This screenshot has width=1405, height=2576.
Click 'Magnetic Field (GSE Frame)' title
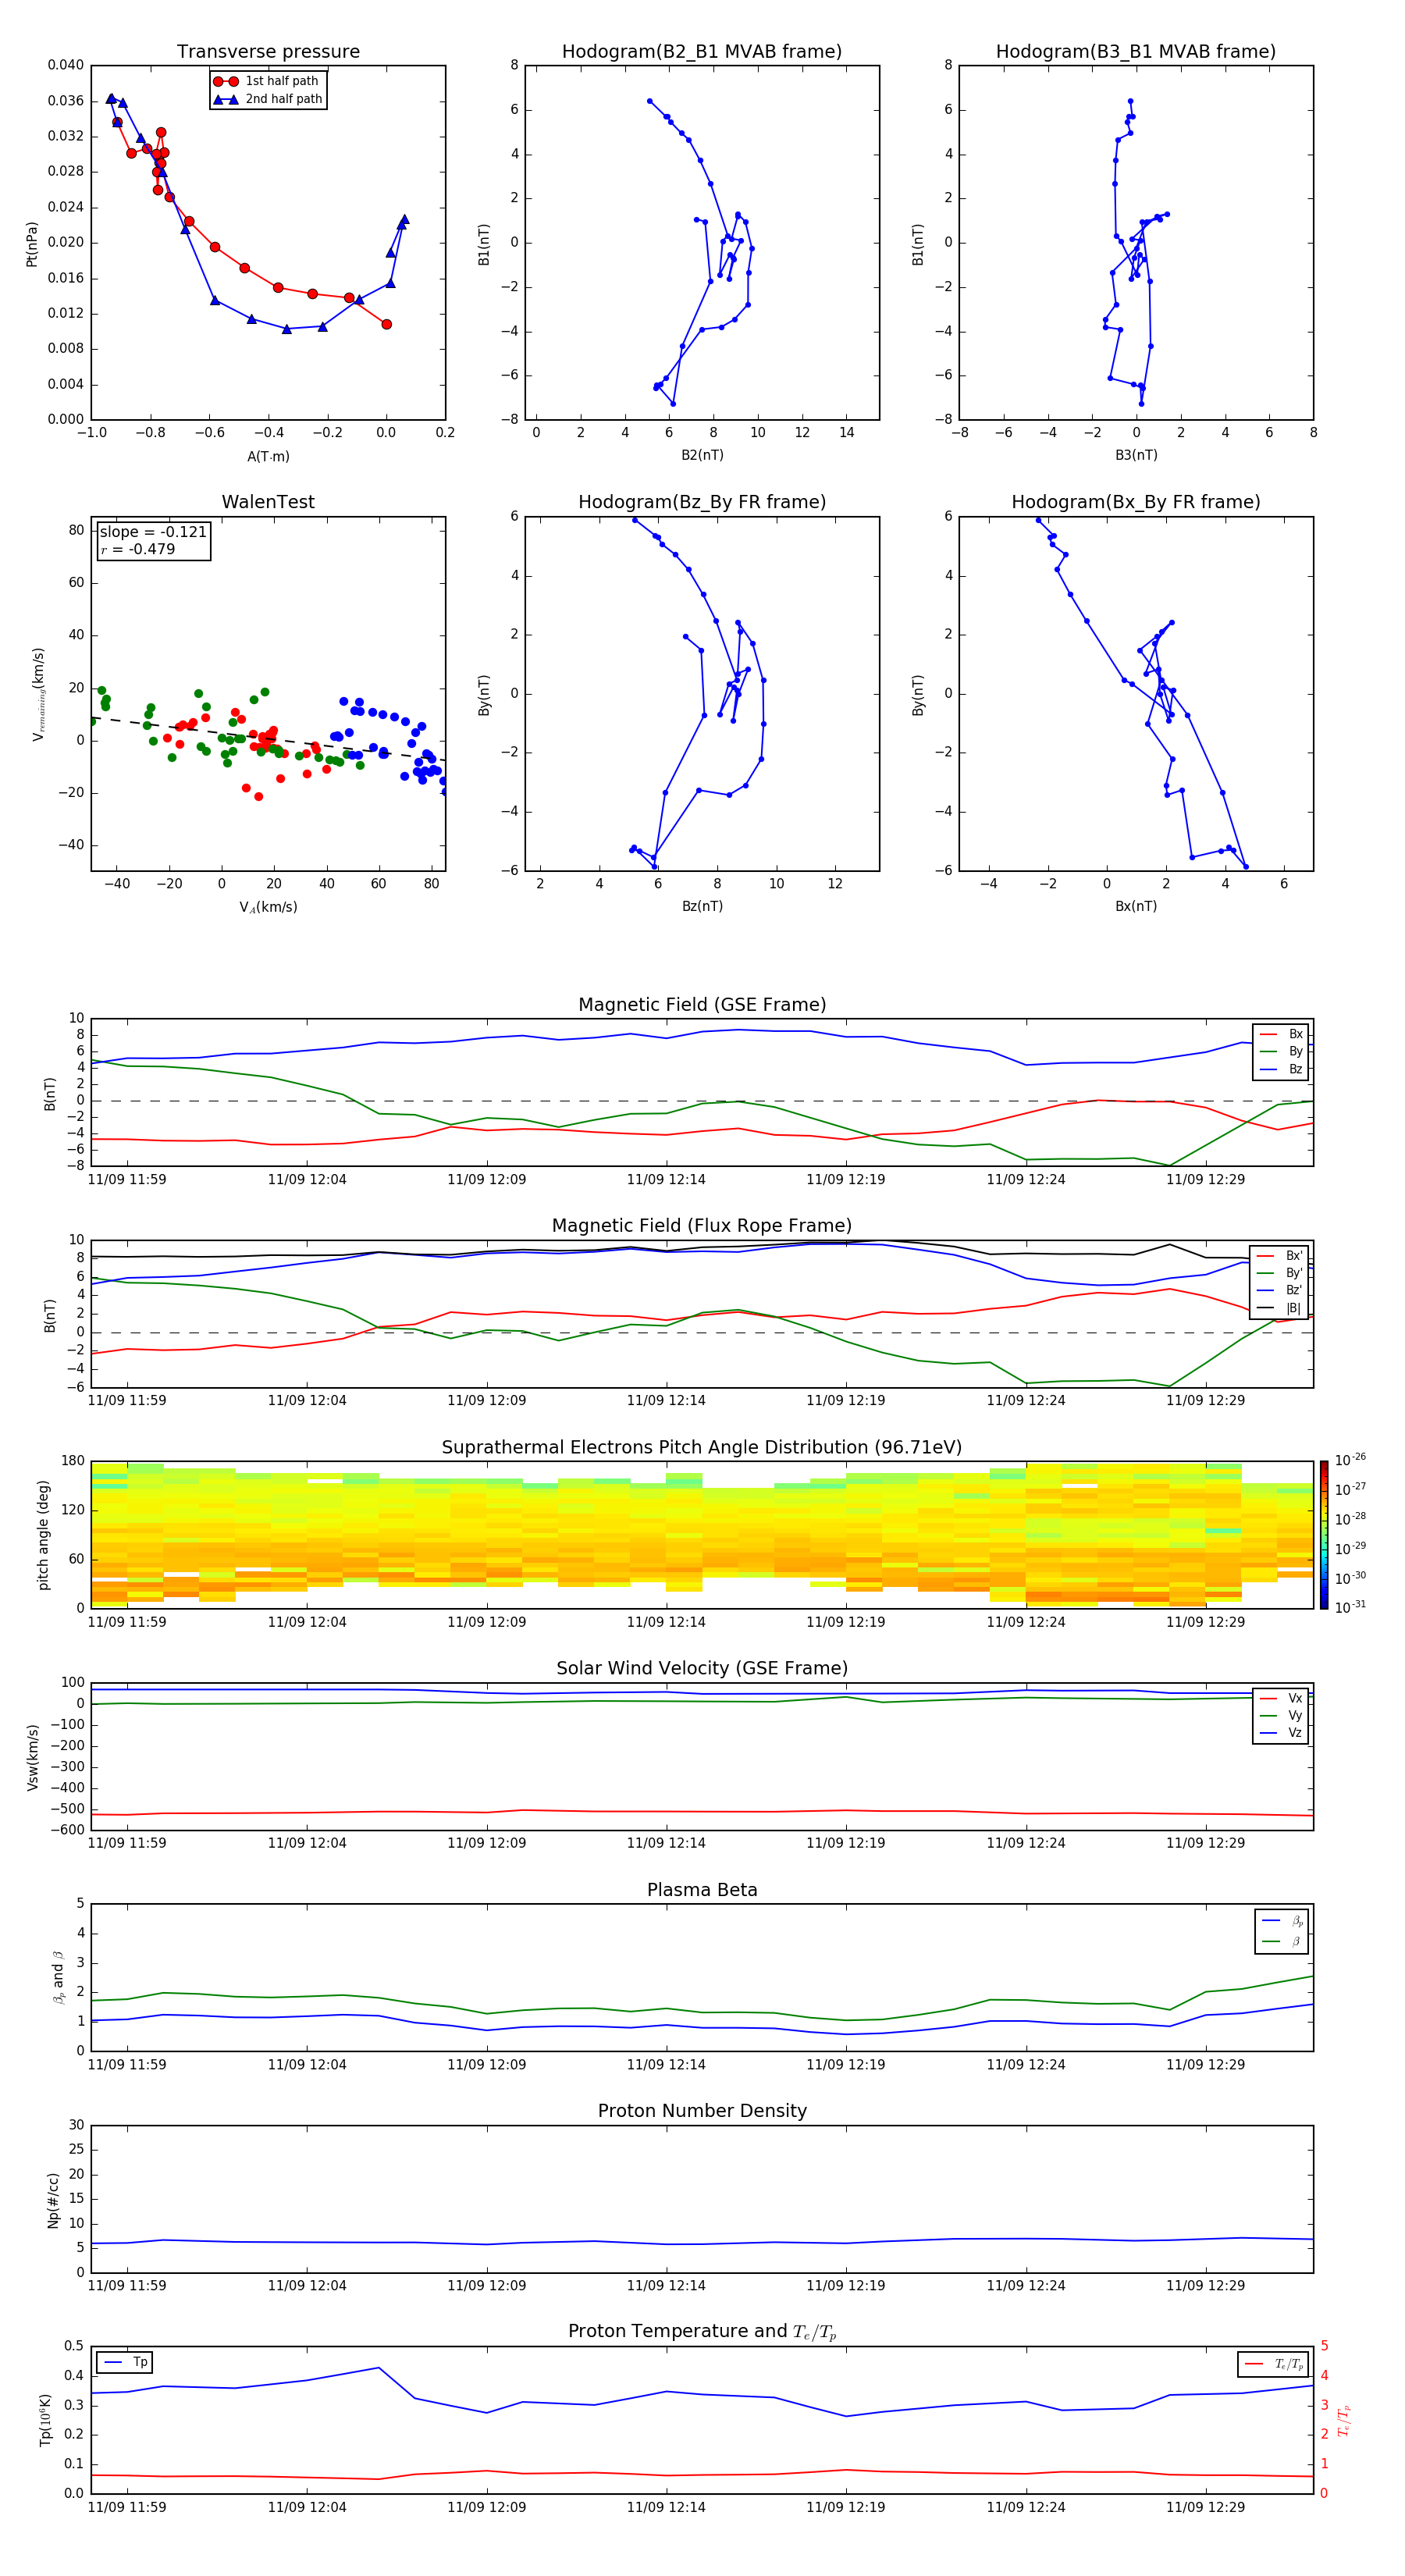click(x=702, y=1005)
